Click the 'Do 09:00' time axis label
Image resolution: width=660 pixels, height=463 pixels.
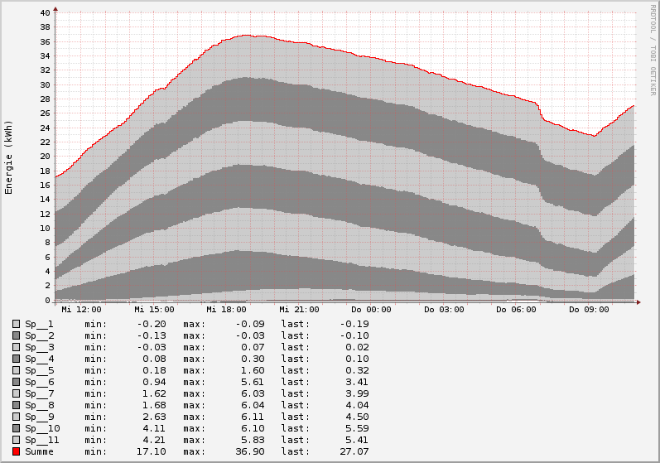tap(589, 309)
